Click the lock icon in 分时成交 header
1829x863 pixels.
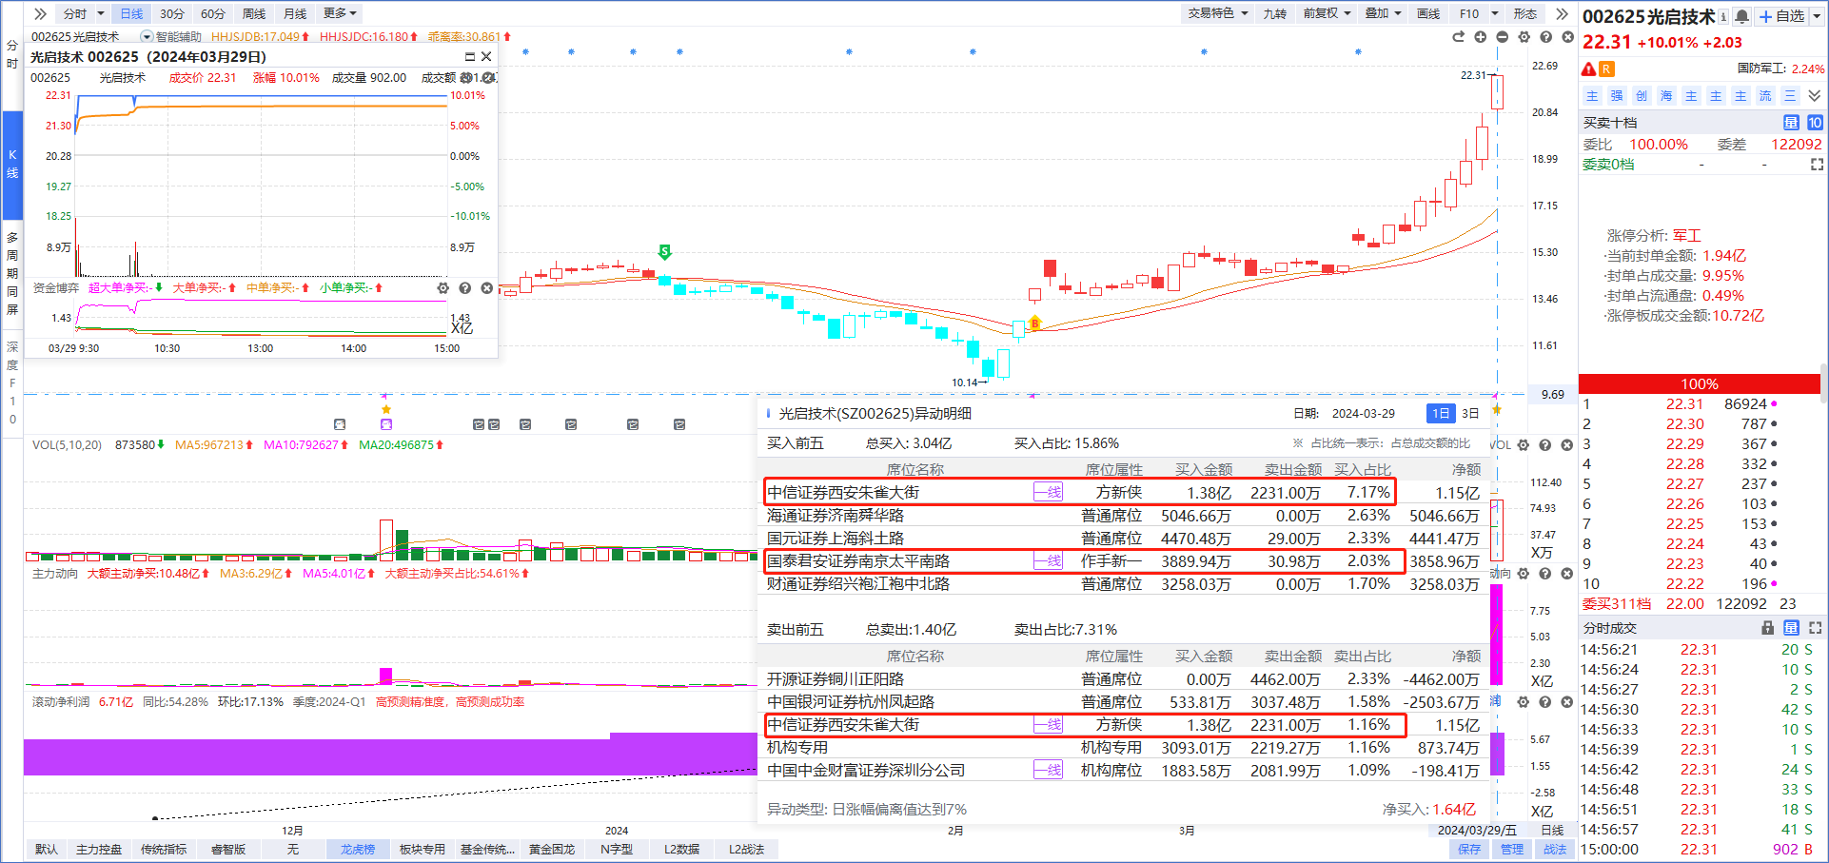coord(1768,628)
